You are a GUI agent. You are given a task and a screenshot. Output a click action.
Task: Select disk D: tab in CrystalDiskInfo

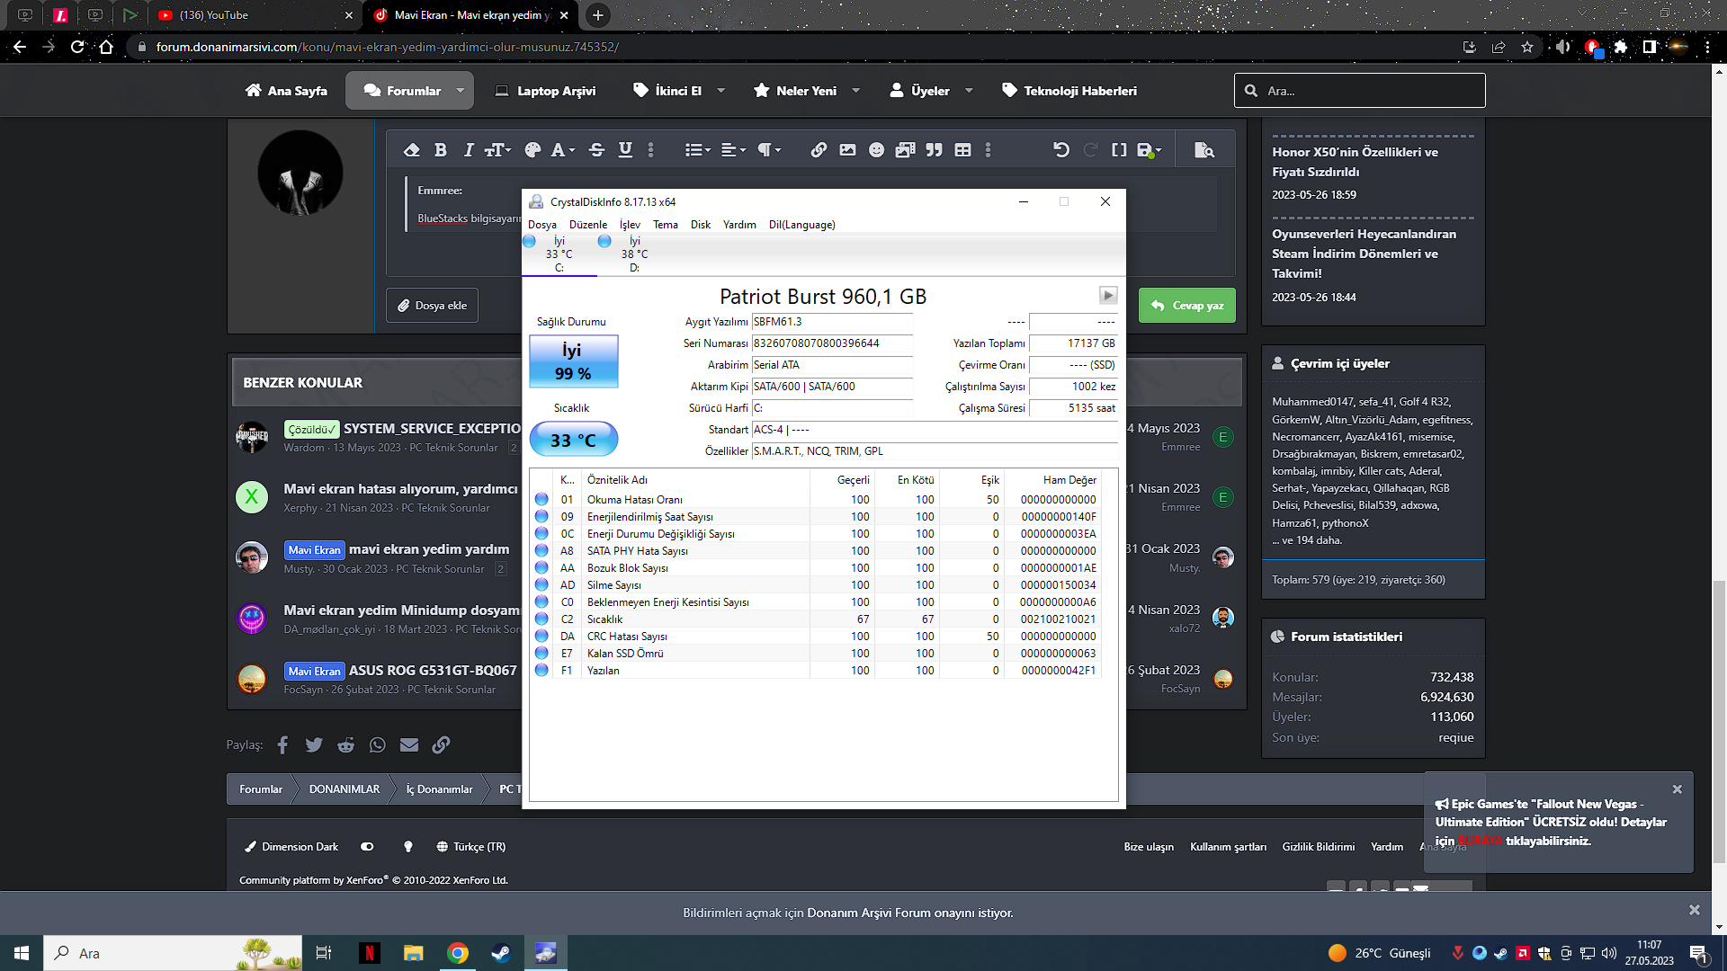(634, 254)
